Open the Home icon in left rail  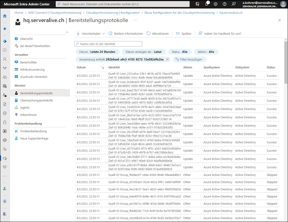pos(5,16)
